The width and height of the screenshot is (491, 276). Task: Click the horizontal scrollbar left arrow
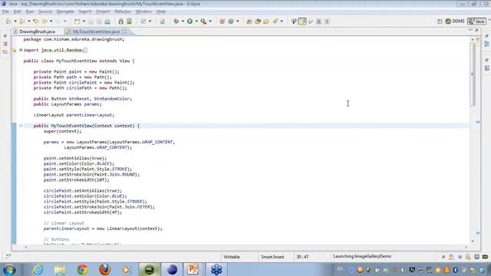[x=25, y=247]
